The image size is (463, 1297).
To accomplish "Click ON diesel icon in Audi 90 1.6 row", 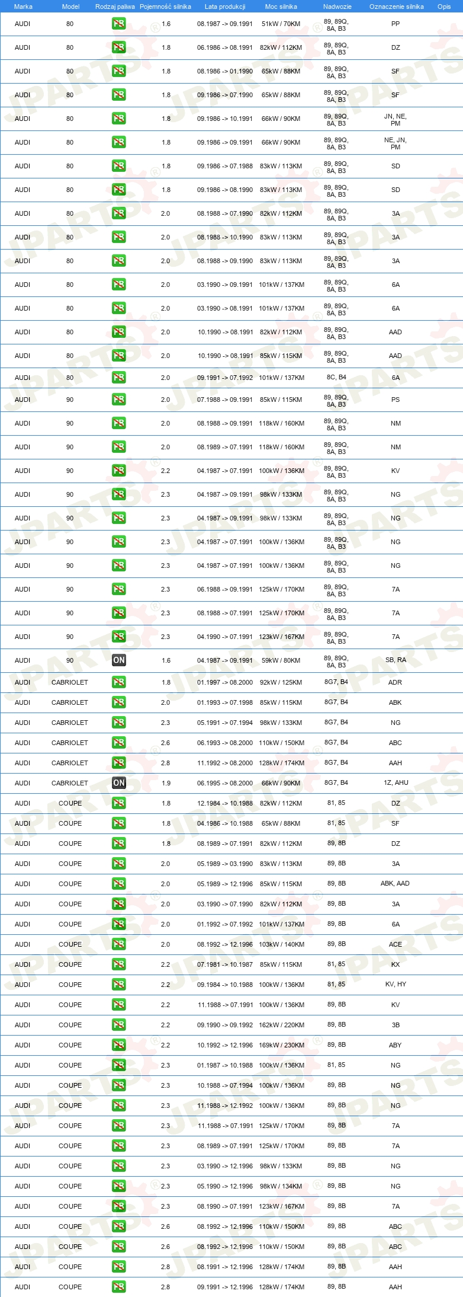I will point(119,660).
